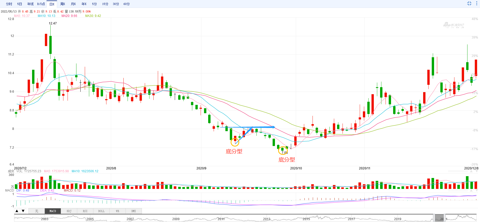Switch indicator to KDJ
The image size is (480, 223).
69,211
